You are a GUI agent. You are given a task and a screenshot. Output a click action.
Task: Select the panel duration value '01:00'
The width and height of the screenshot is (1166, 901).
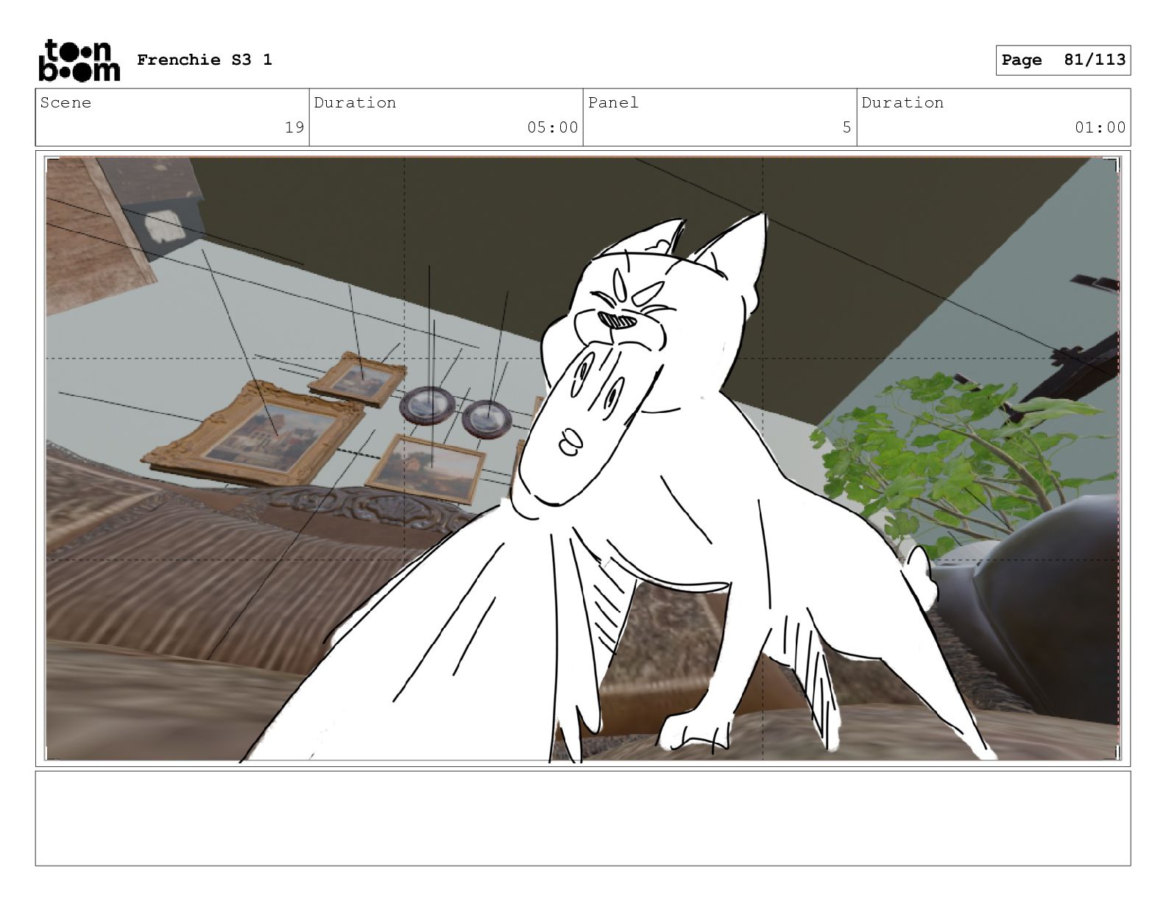coord(1100,127)
